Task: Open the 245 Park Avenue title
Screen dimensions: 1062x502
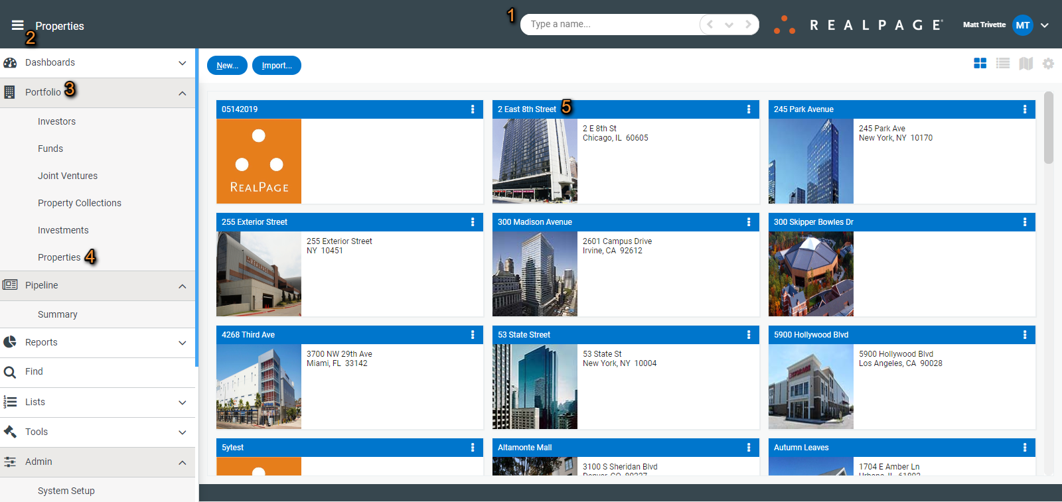Action: 804,109
